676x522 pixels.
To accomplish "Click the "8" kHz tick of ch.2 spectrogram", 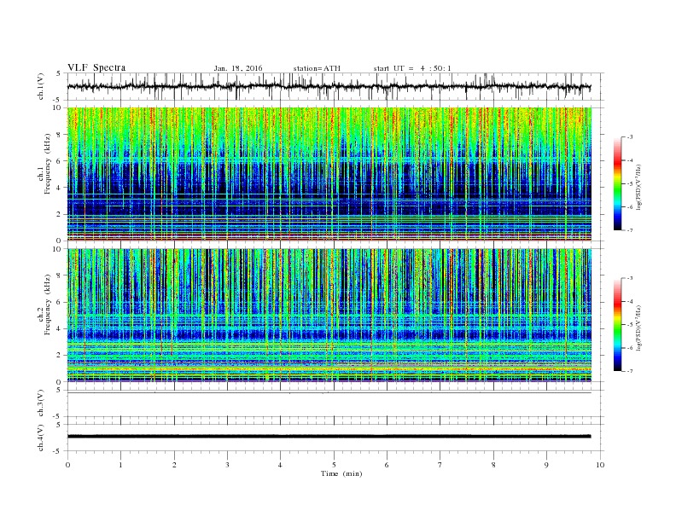I will (x=59, y=275).
